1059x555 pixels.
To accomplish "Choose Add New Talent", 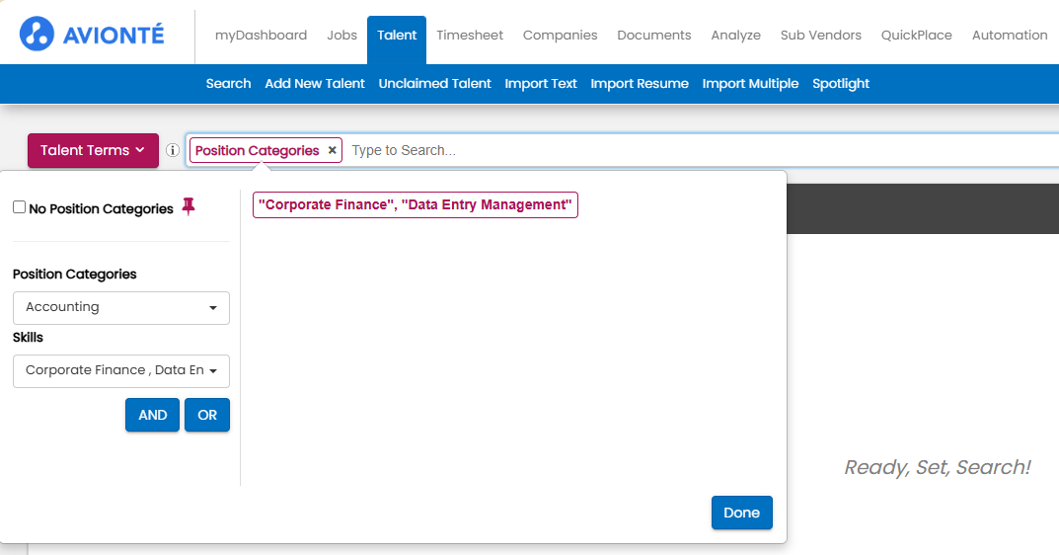I will click(x=315, y=84).
